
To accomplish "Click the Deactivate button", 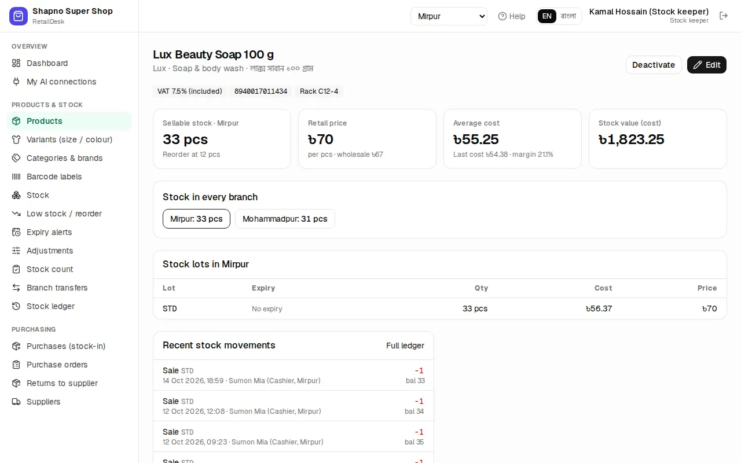I will pyautogui.click(x=654, y=65).
